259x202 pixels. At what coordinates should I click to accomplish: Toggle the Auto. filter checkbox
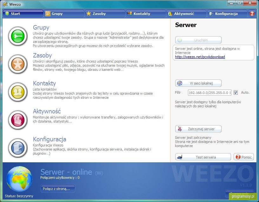[x=236, y=92]
